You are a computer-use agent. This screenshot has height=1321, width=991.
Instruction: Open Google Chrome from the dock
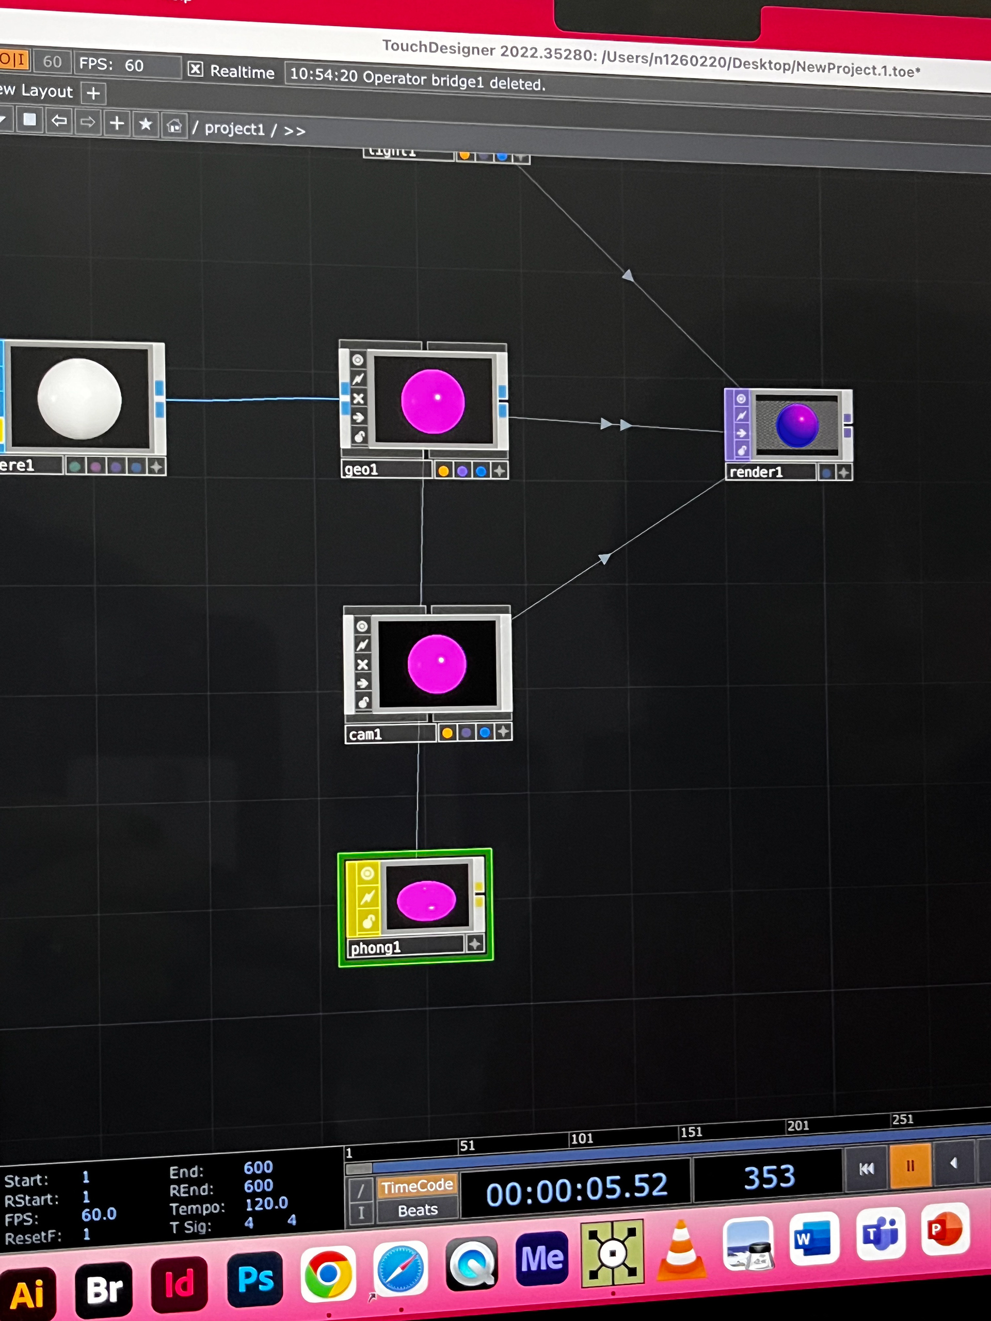pos(328,1275)
